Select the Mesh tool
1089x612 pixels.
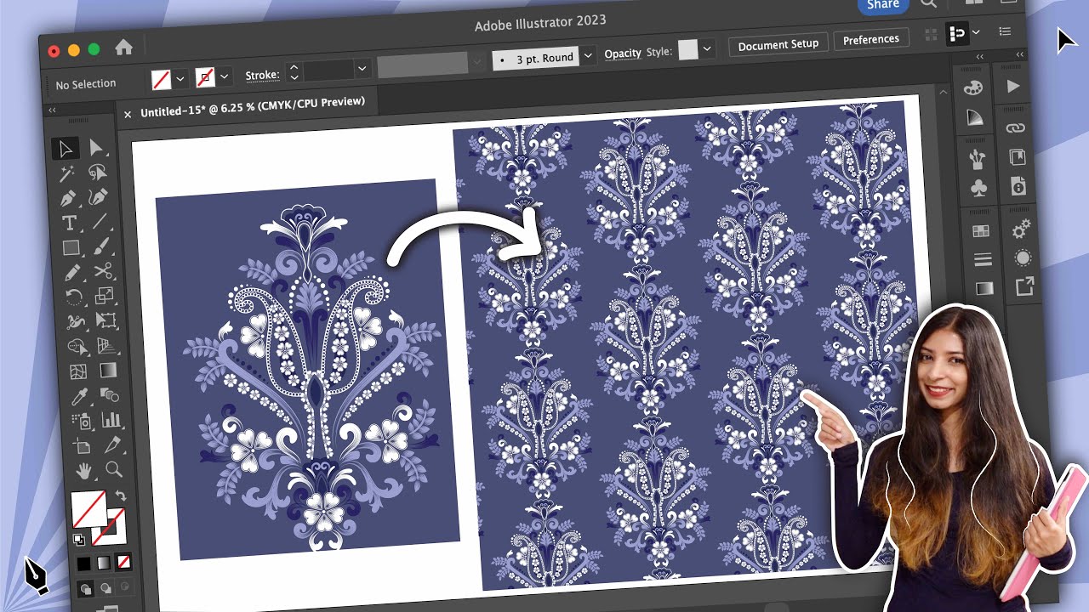[x=78, y=372]
